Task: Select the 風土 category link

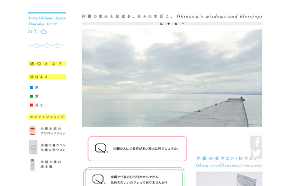Action: click(39, 105)
